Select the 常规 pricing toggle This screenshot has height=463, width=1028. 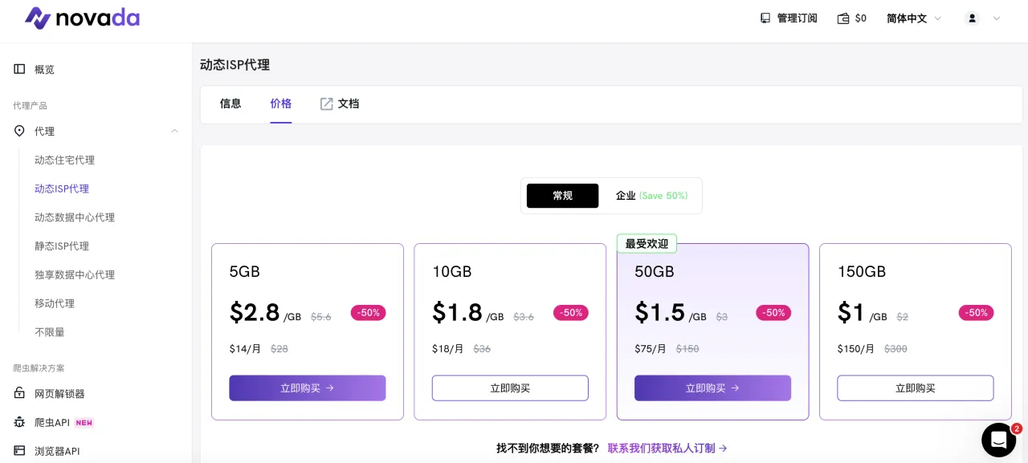click(x=562, y=196)
